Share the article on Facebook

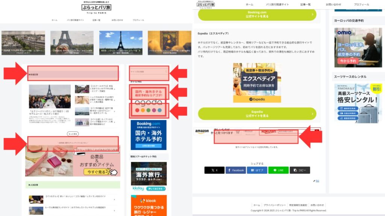coord(235,170)
